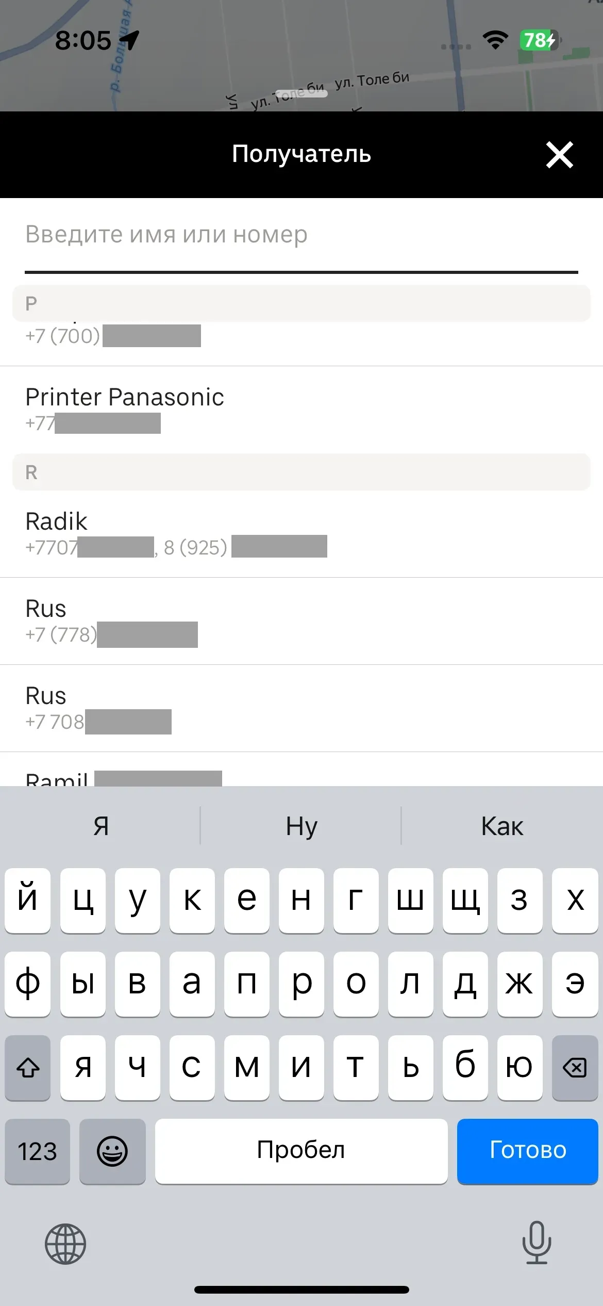
Task: Tap the blue Готово button
Action: [x=527, y=1151]
